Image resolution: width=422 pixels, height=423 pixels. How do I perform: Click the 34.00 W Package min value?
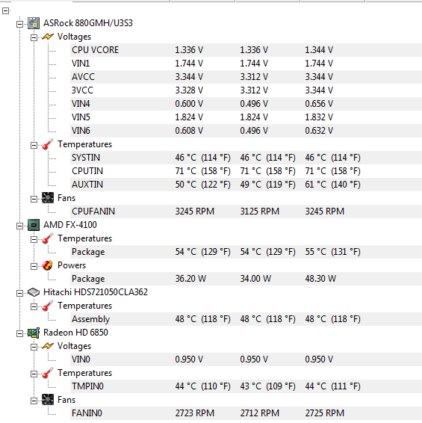[255, 279]
